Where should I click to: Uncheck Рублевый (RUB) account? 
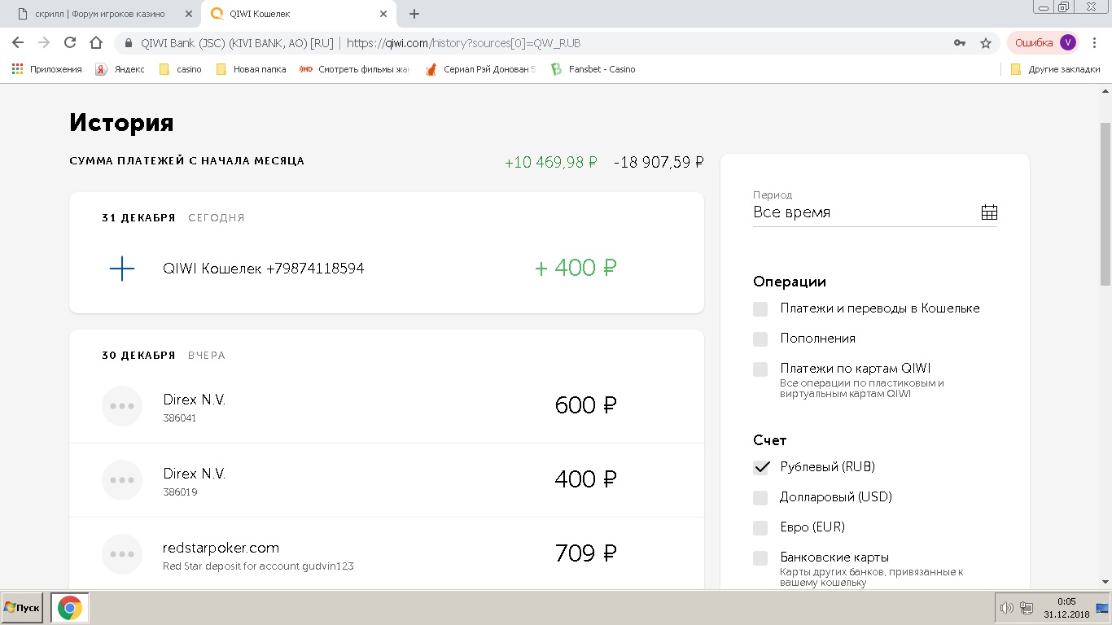coord(760,468)
